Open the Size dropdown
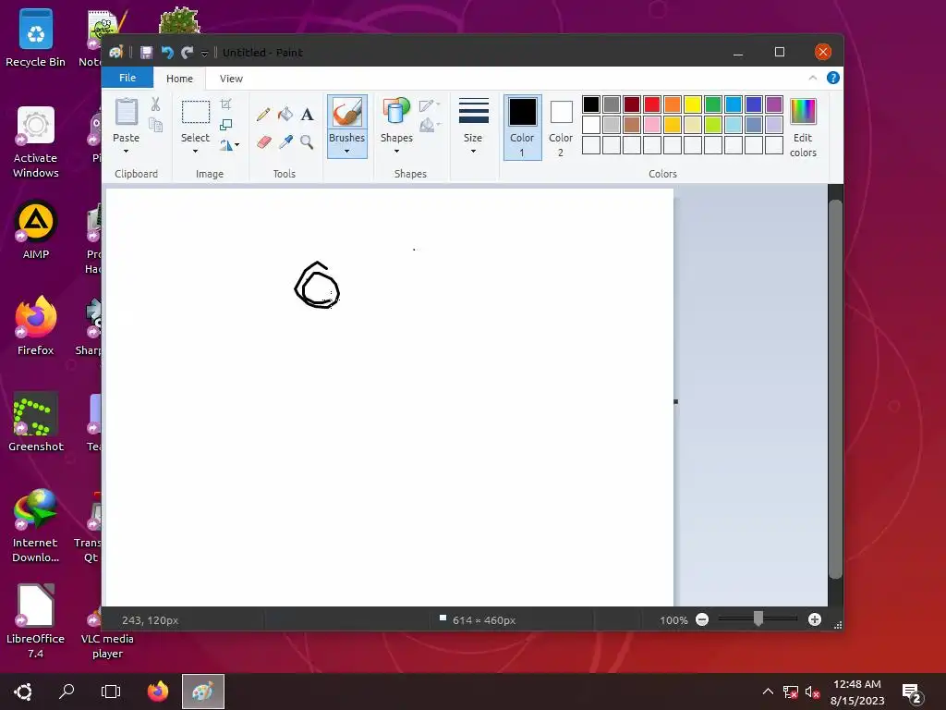This screenshot has width=946, height=710. coord(474,127)
